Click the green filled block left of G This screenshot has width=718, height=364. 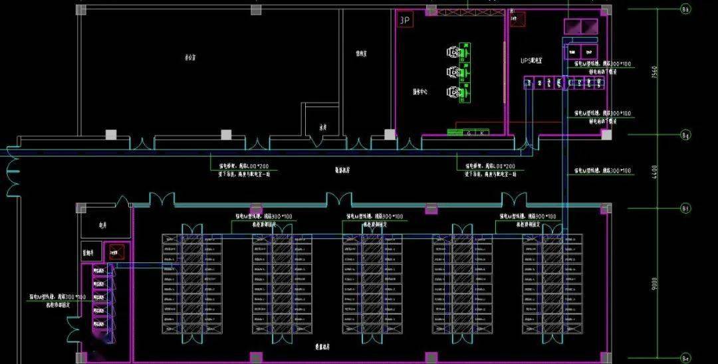coord(455,133)
